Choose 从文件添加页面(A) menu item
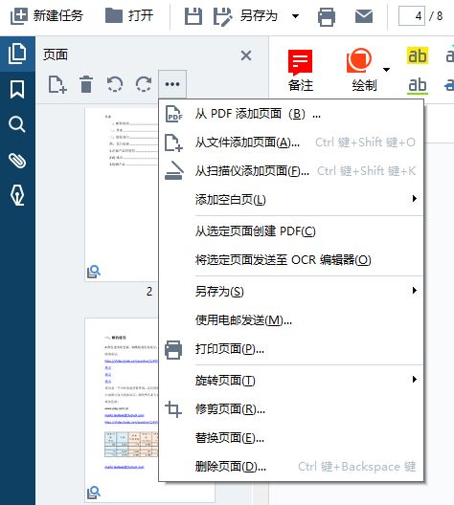The width and height of the screenshot is (454, 505). (291, 143)
